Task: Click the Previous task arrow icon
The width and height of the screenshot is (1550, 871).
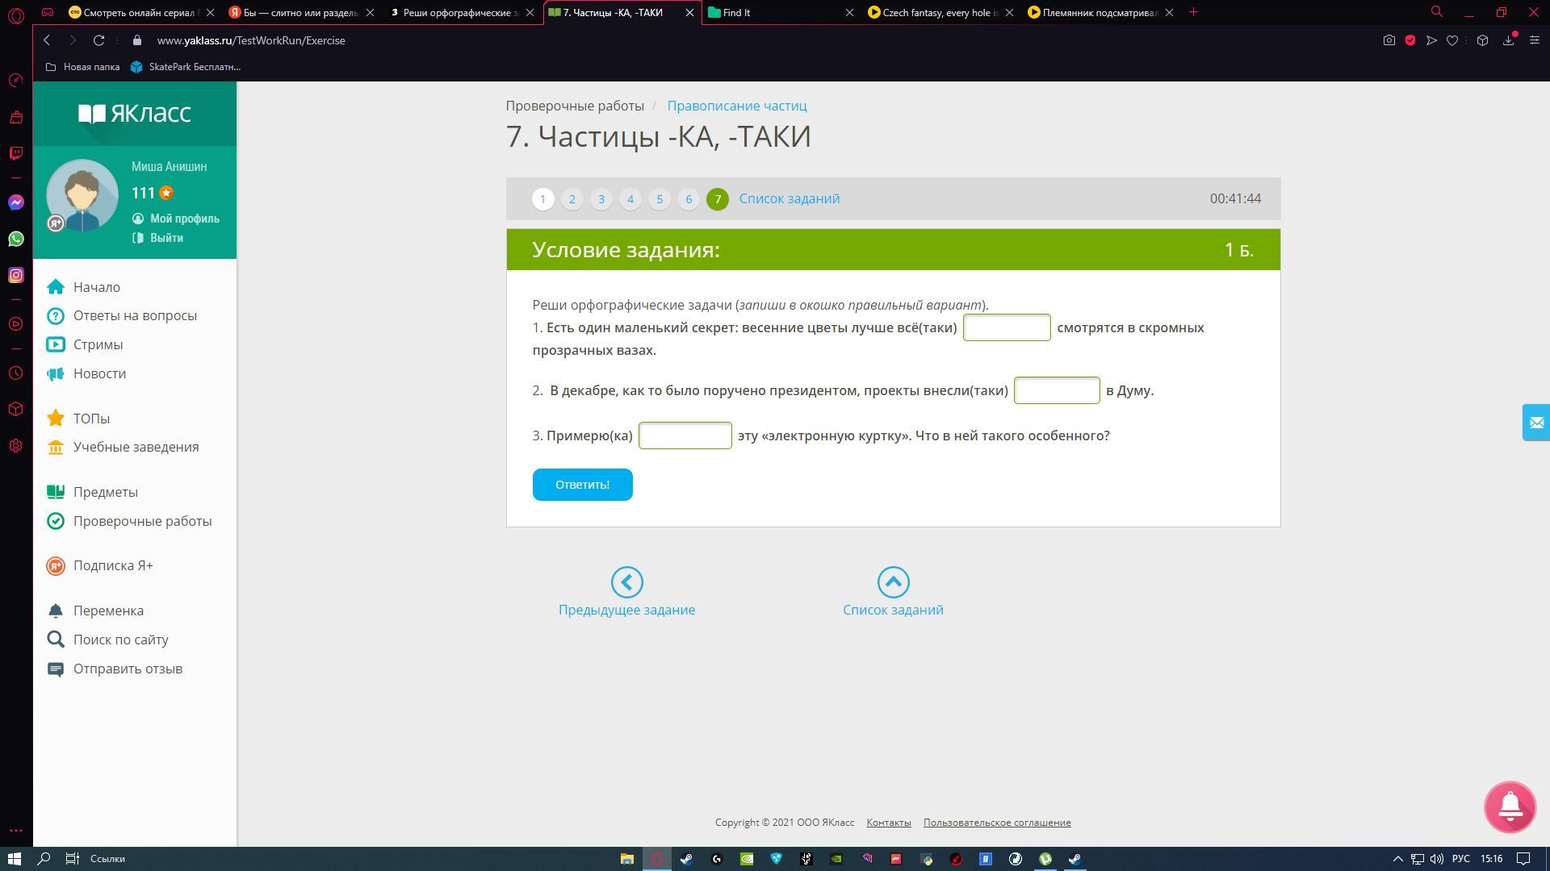Action: [626, 582]
